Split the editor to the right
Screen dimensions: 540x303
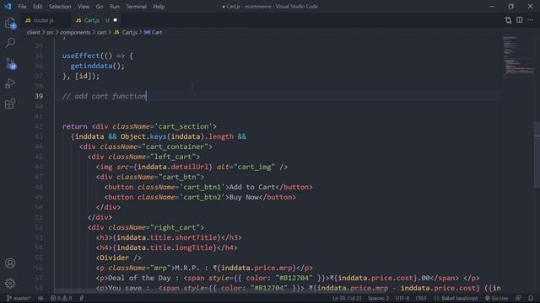tap(520, 20)
